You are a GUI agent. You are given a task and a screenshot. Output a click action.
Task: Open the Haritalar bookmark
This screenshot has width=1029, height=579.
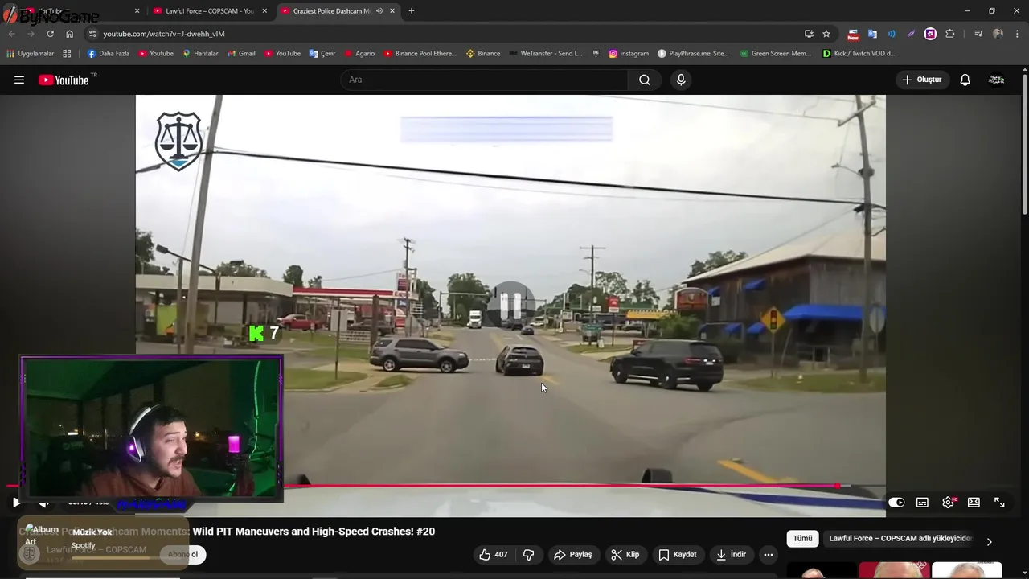200,54
